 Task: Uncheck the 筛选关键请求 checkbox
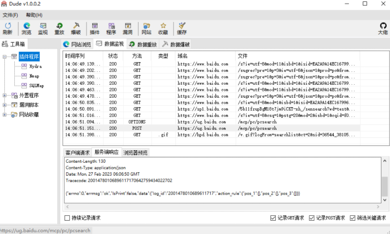click(352, 218)
